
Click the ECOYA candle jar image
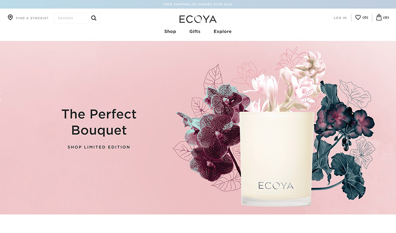click(x=276, y=159)
